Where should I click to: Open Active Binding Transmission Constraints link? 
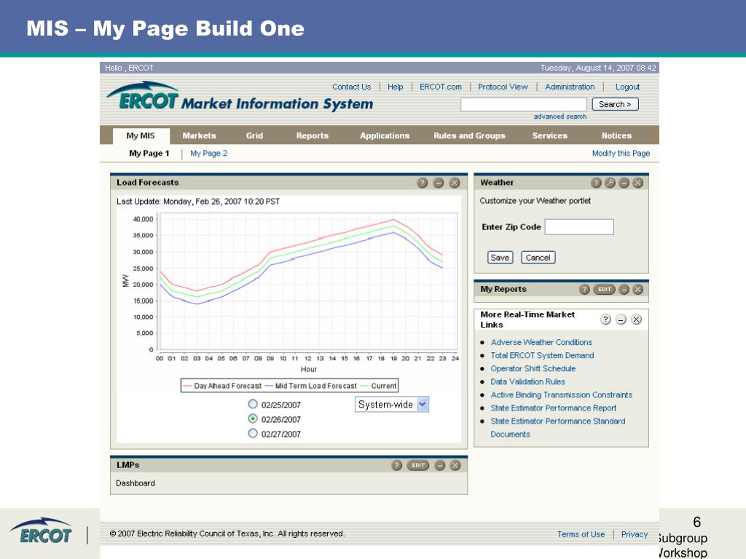(562, 395)
